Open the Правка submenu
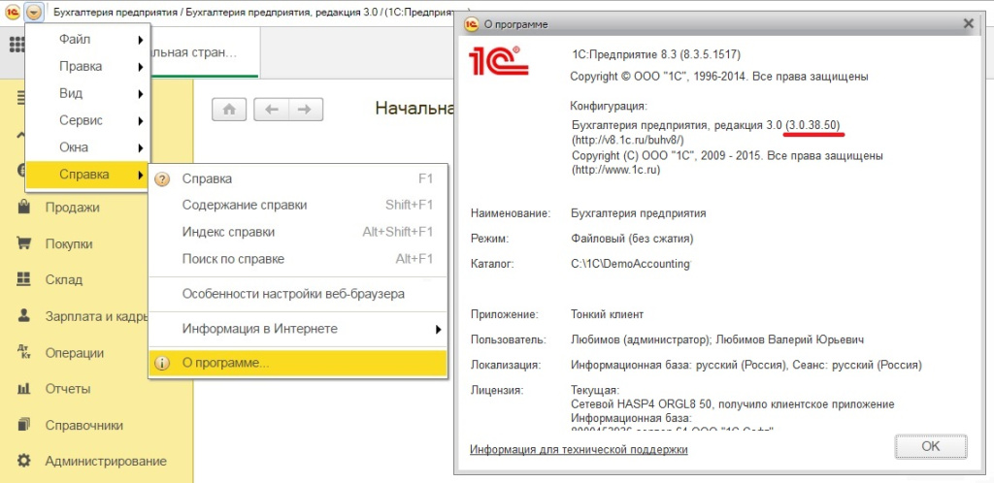994x483 pixels. [x=87, y=67]
